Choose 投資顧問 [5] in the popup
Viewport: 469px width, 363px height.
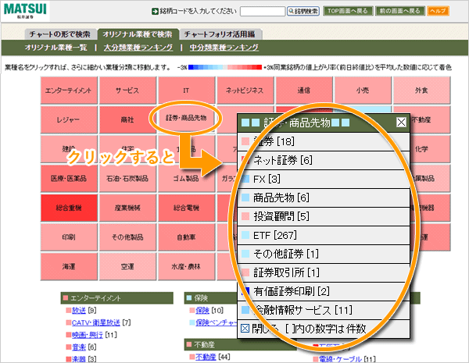(324, 216)
